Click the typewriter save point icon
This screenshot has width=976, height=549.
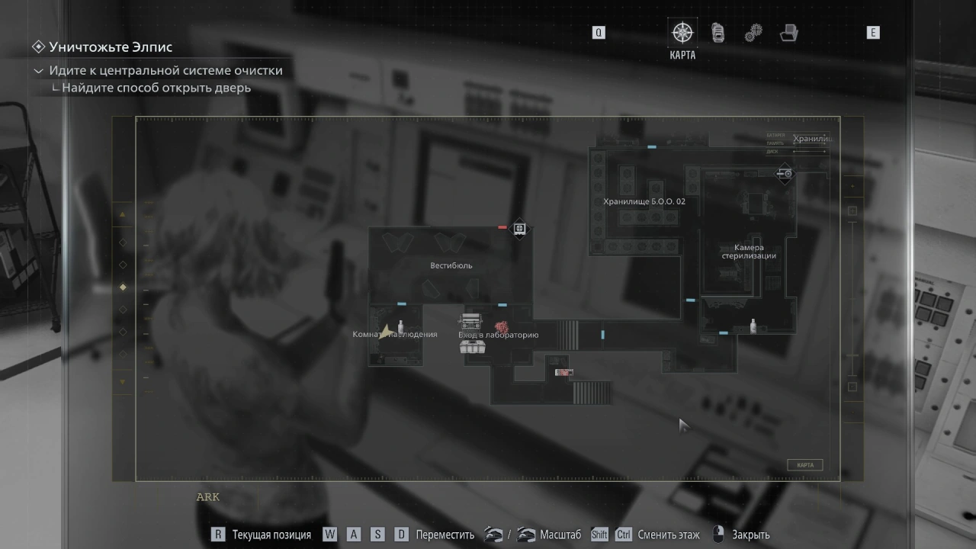(x=471, y=321)
